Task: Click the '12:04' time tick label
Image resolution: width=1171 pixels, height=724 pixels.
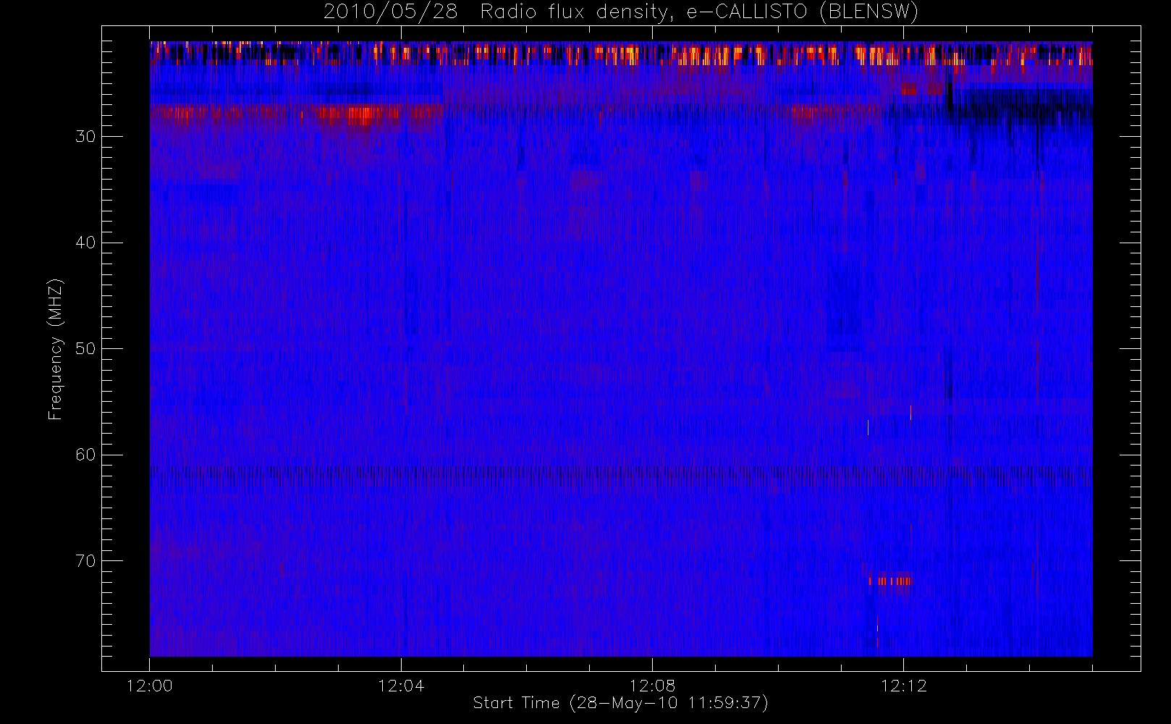Action: [x=401, y=686]
